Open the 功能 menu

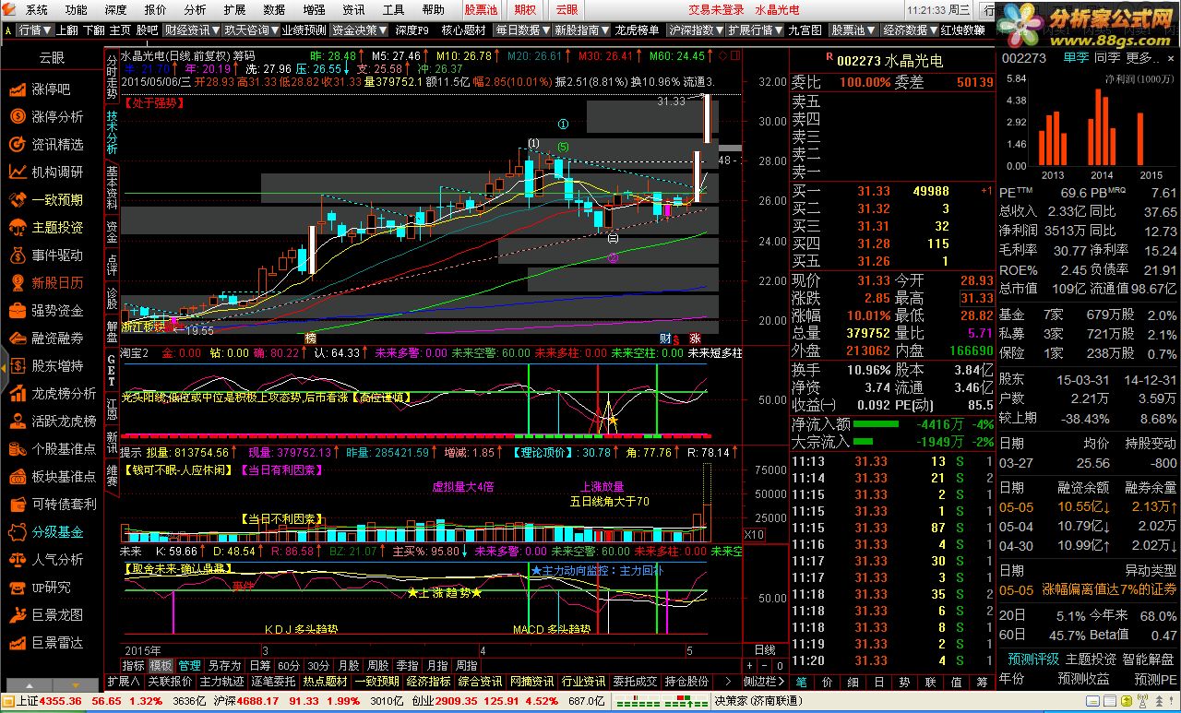[77, 9]
